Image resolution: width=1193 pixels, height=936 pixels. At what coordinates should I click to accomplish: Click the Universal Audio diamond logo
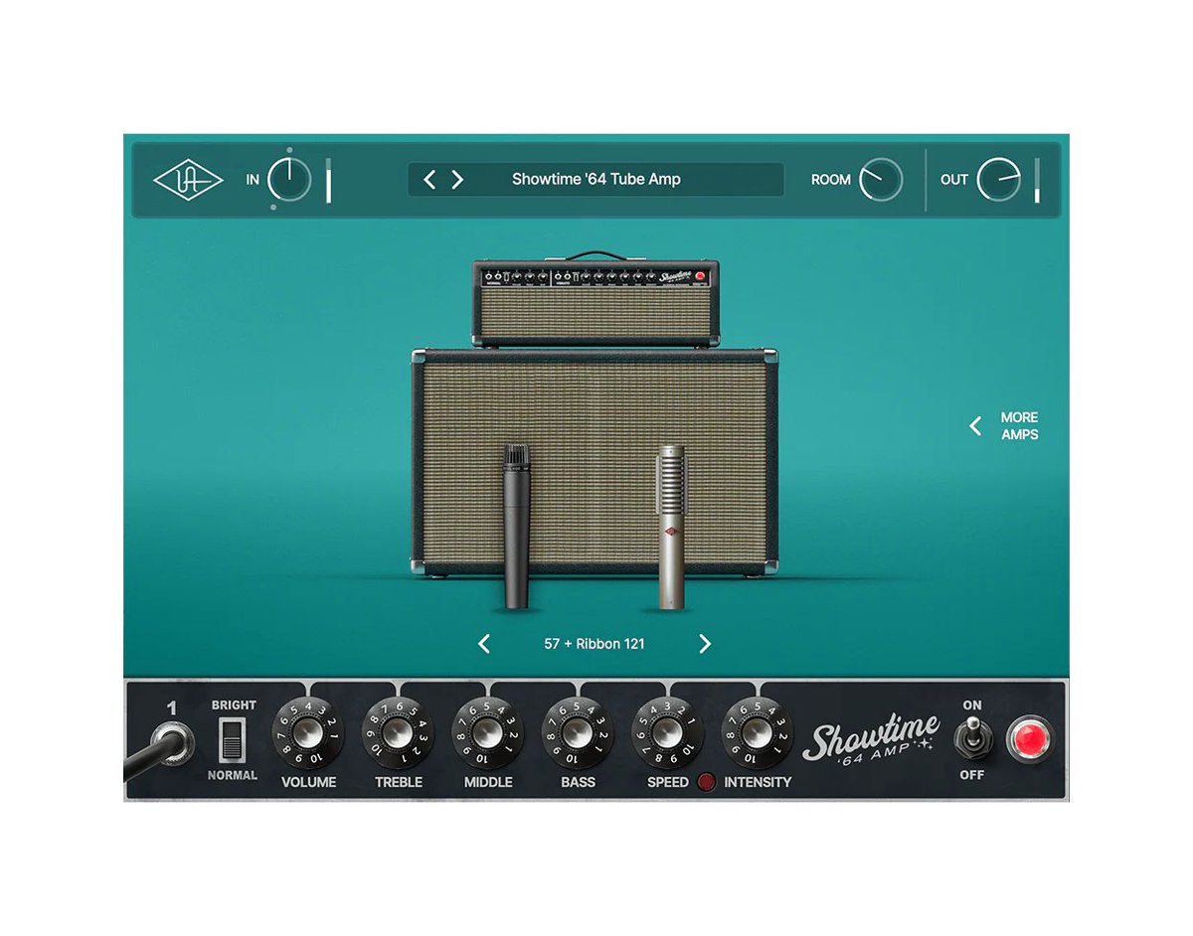188,180
